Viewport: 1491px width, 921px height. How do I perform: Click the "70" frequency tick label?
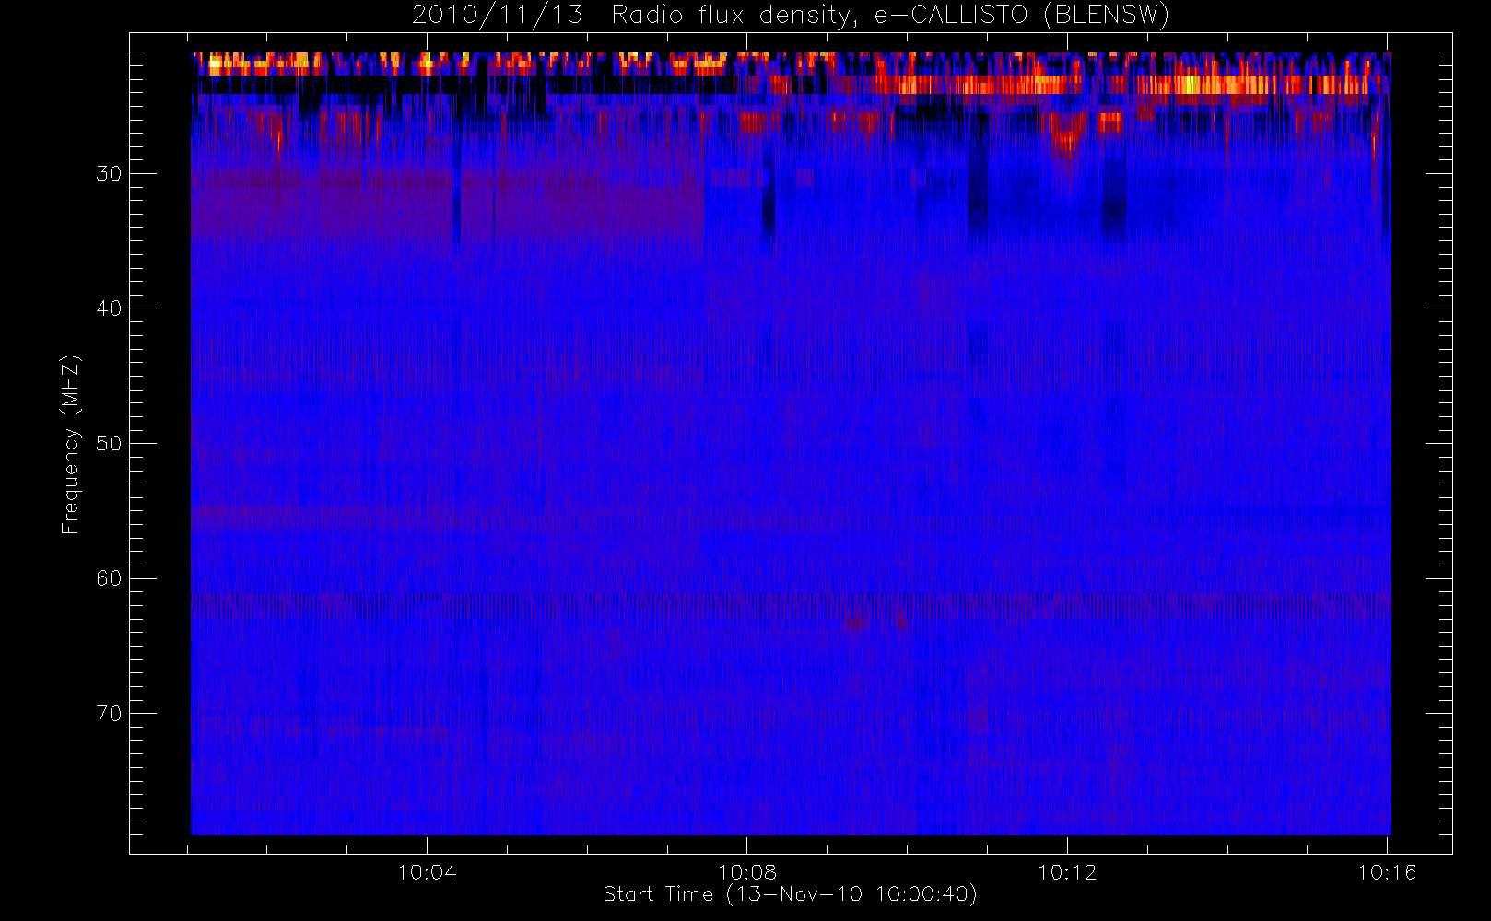tap(109, 714)
